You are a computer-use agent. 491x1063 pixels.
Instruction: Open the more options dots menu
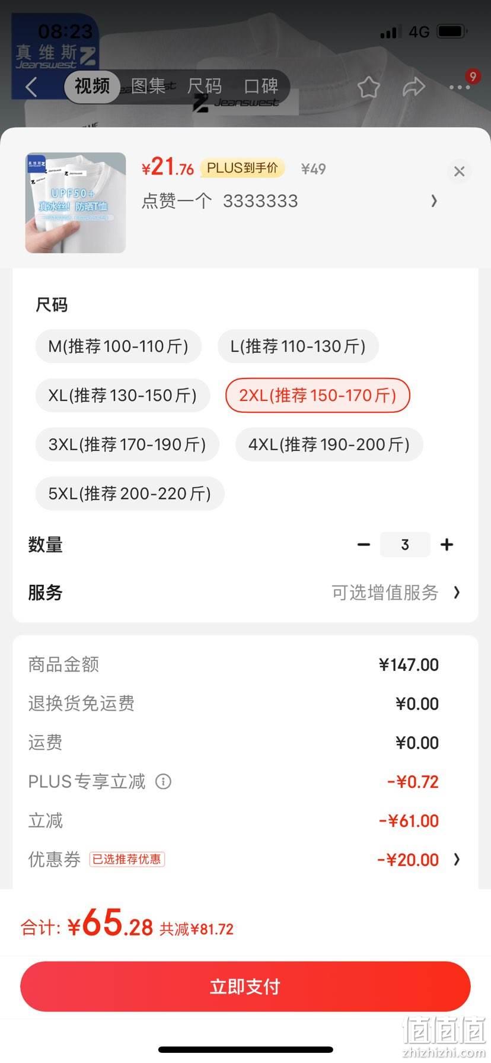tap(460, 87)
